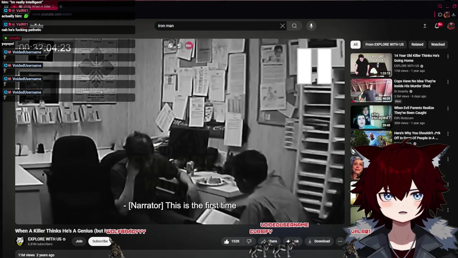
Task: Click the magnifier search button beside the search box
Action: click(294, 26)
